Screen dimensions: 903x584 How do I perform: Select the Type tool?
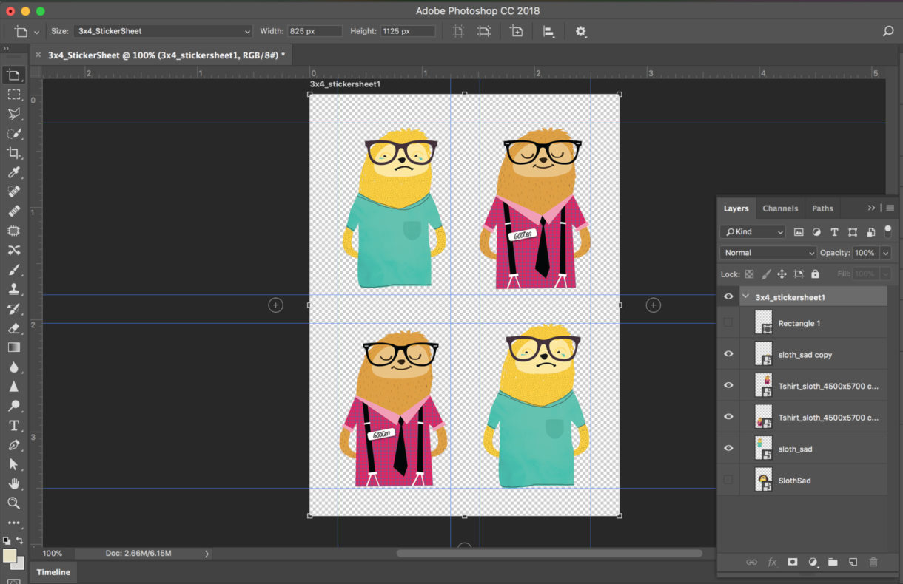pyautogui.click(x=13, y=426)
